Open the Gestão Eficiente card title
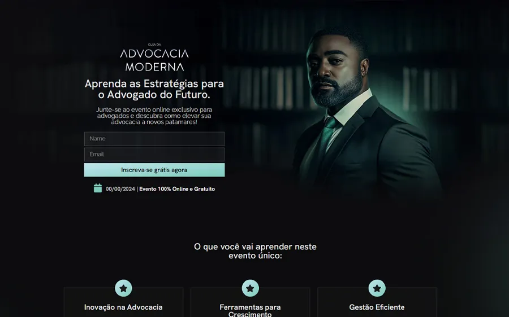 tap(377, 307)
